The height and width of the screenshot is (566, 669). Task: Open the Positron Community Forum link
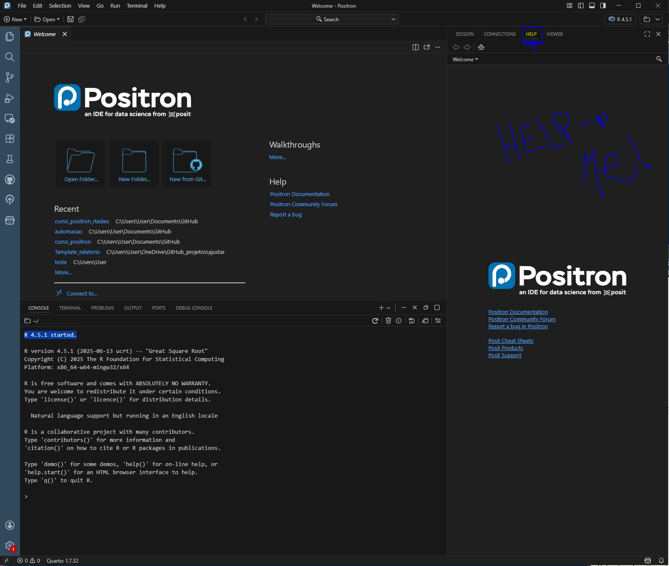tap(303, 204)
